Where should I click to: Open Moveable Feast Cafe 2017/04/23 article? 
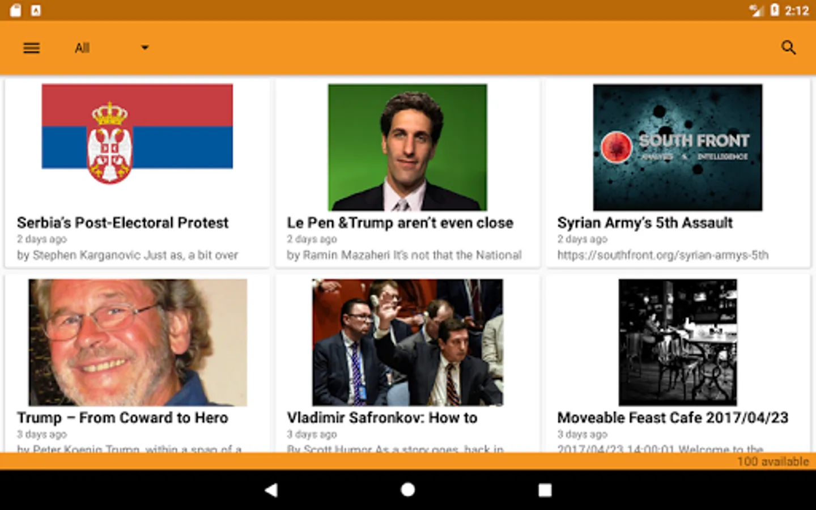point(673,418)
